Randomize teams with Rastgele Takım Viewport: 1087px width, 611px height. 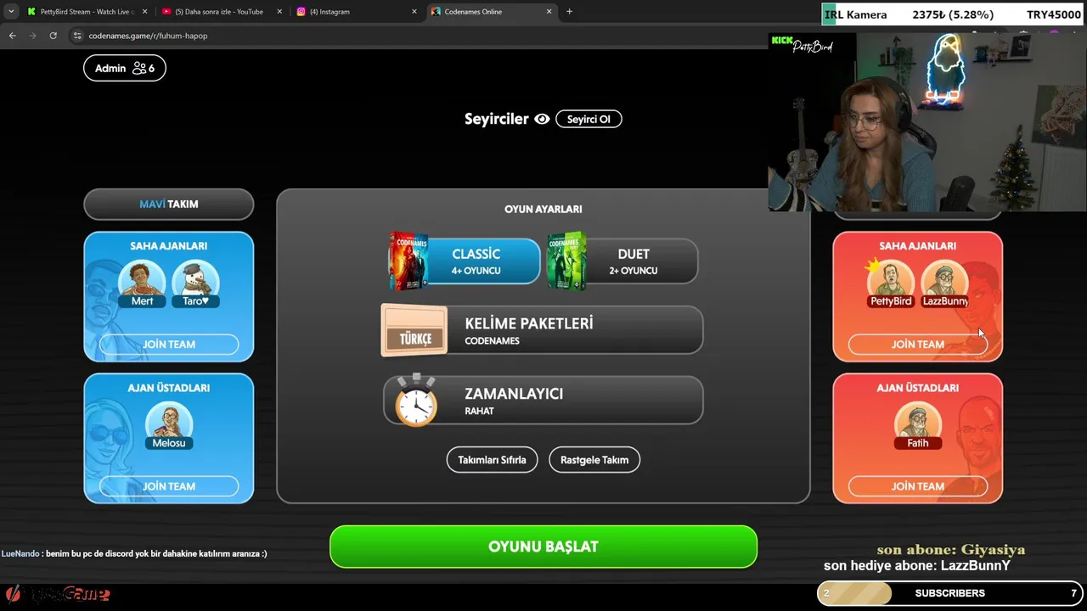point(594,460)
